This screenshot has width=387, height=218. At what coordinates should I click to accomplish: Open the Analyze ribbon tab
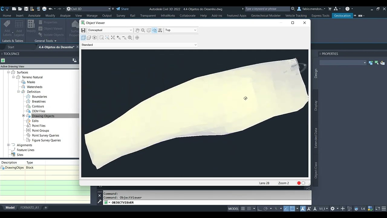[x=65, y=15]
